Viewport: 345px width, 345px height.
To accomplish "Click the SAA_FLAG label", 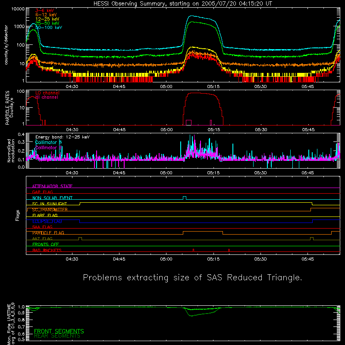I will [x=42, y=227].
